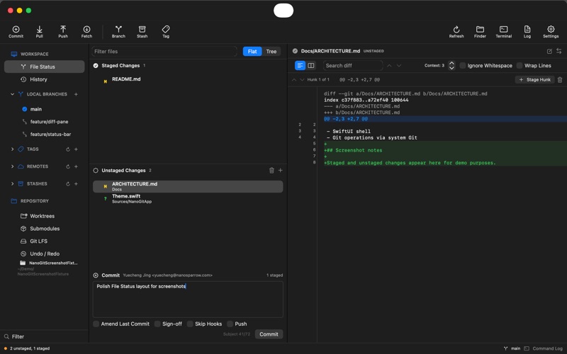This screenshot has height=354, width=567.
Task: Click the Commit button below the message
Action: [269, 334]
